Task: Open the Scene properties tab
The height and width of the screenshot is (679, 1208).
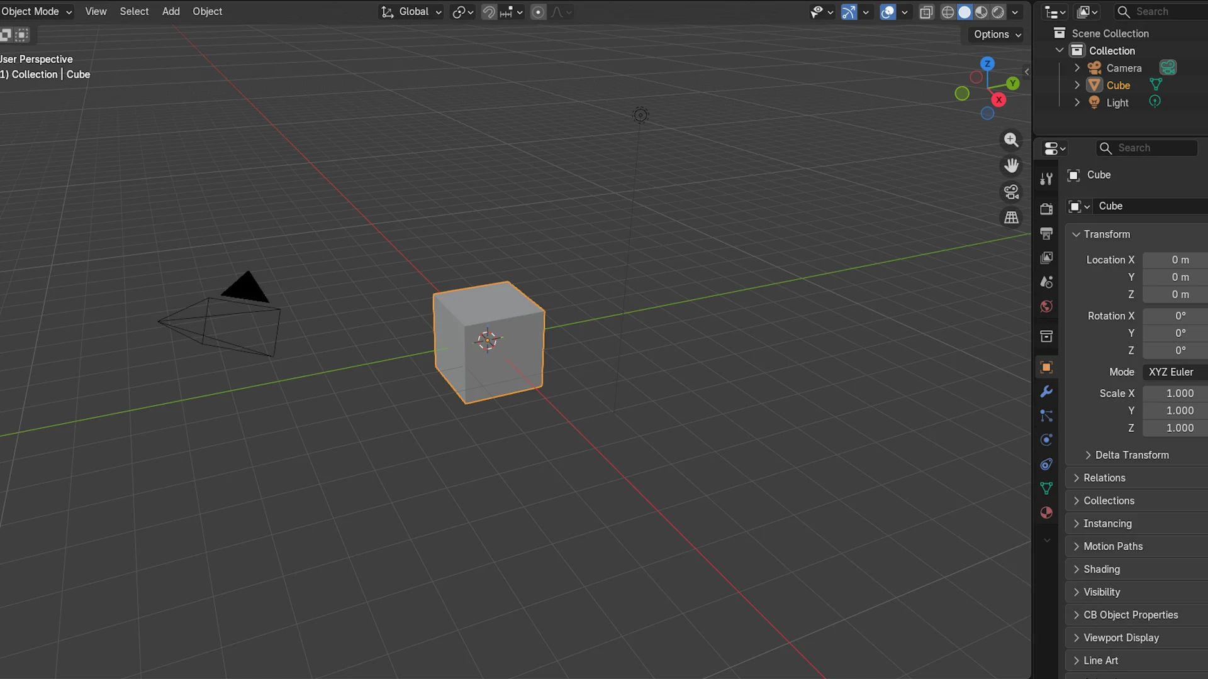Action: [x=1046, y=282]
